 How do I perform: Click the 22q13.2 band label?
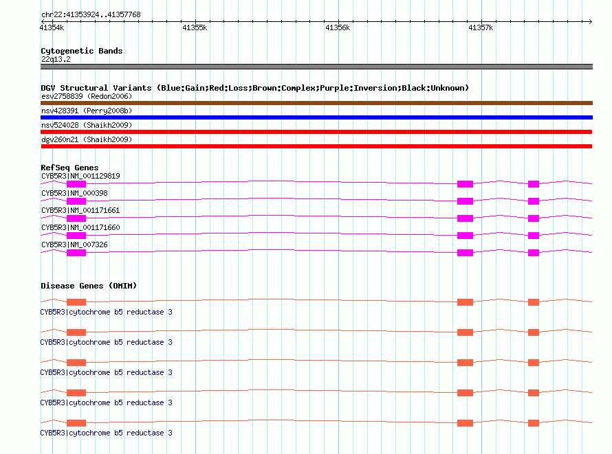click(56, 59)
